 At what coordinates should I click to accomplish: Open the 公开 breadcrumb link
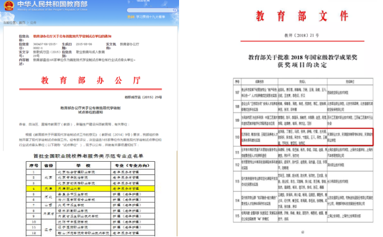pos(33,23)
